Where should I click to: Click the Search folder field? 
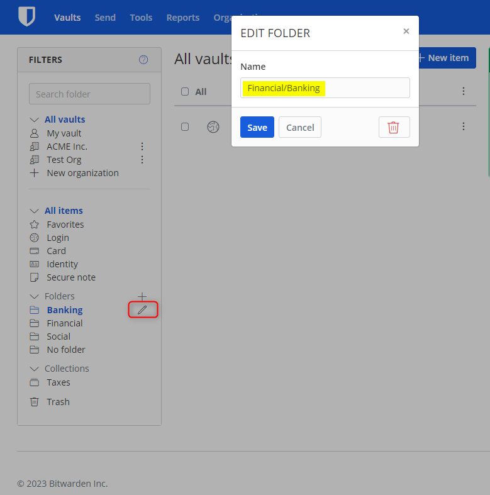coord(90,94)
